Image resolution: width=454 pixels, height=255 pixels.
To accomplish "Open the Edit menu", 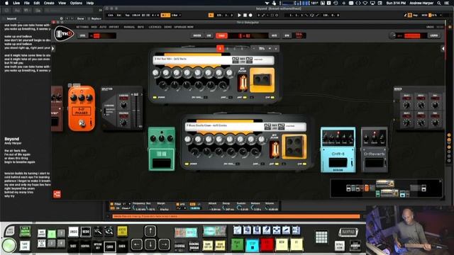I will coord(36,3).
